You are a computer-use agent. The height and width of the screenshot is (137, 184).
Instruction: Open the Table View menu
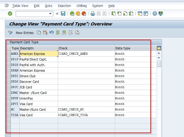pyautogui.click(x=20, y=6)
